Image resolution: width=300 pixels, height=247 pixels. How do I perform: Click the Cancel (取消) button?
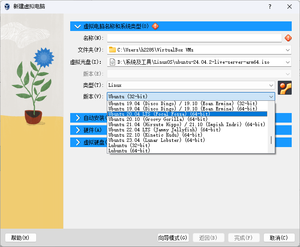tap(279, 238)
